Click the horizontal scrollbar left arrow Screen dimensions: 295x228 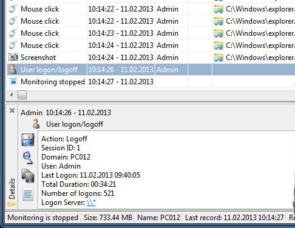coord(12,95)
